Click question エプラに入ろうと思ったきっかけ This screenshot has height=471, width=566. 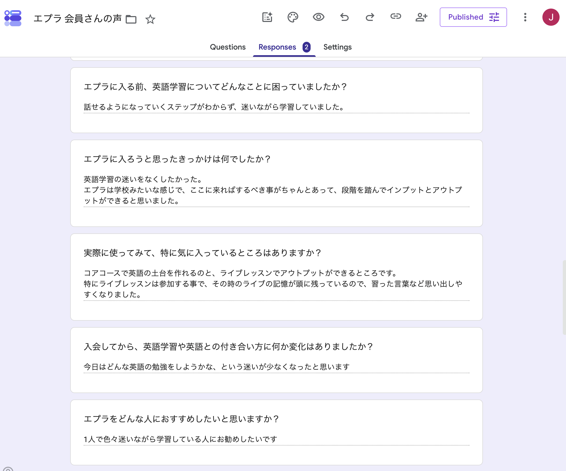[x=177, y=159]
